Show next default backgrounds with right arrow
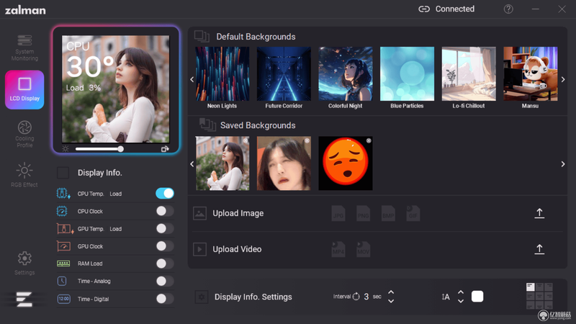Image resolution: width=576 pixels, height=324 pixels. tap(563, 79)
